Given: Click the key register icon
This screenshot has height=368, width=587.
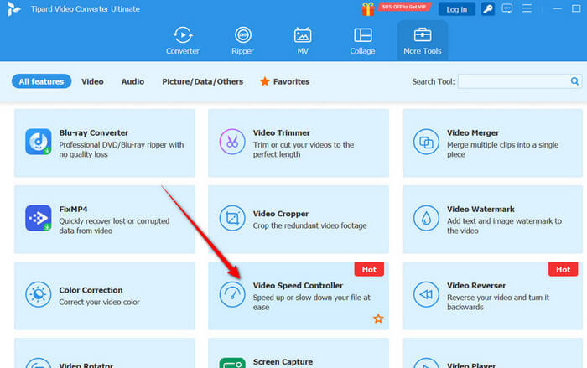Looking at the screenshot, I should coord(487,9).
